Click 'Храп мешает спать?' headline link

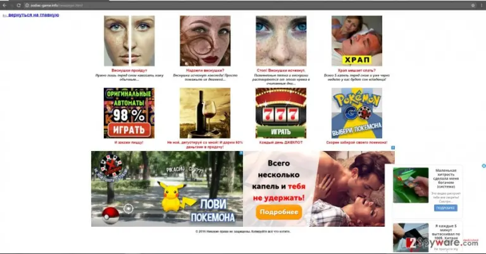tap(357, 71)
